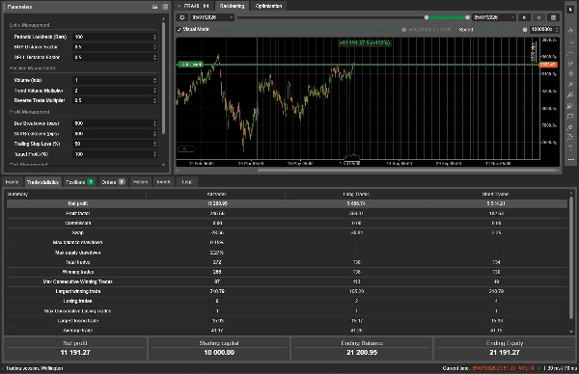Select the crosshair tool in the chart toolbar
Viewport: 579px width, 374px height.
(570, 31)
